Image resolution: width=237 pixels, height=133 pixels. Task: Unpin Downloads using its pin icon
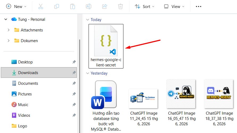pos(74,72)
